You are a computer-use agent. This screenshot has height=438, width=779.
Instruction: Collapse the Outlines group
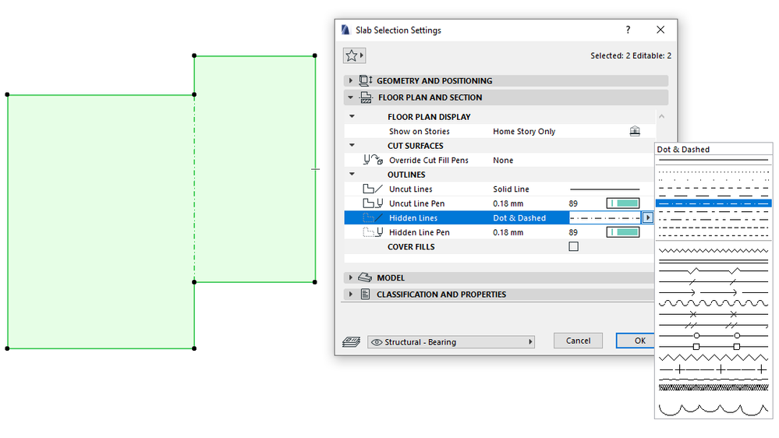[352, 174]
